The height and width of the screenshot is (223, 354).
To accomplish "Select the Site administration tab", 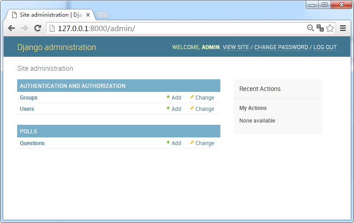I will pos(50,15).
